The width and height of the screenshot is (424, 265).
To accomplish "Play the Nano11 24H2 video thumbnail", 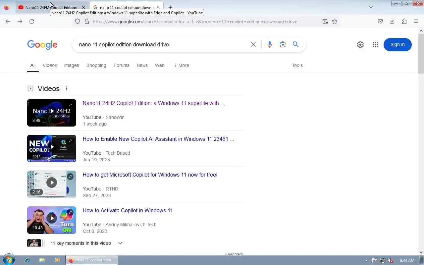I will point(52,113).
